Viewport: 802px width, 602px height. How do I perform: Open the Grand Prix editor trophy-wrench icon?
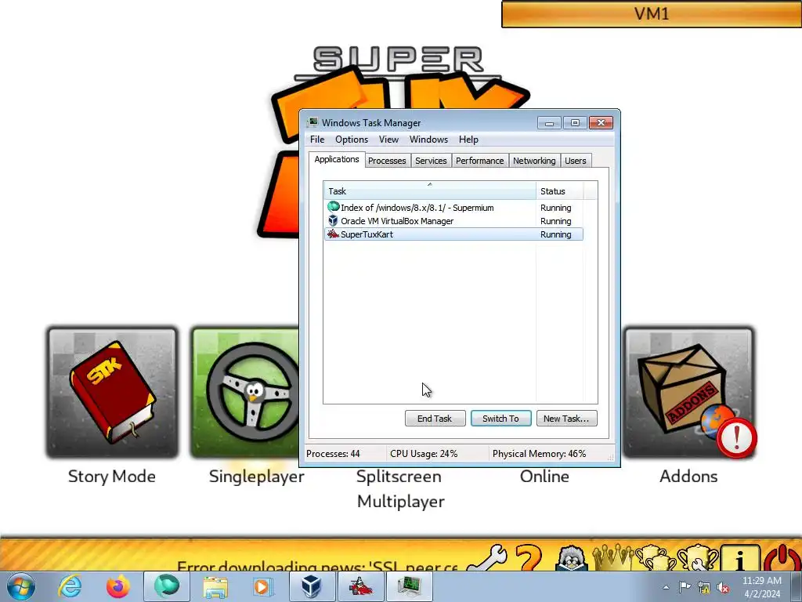[x=697, y=557]
